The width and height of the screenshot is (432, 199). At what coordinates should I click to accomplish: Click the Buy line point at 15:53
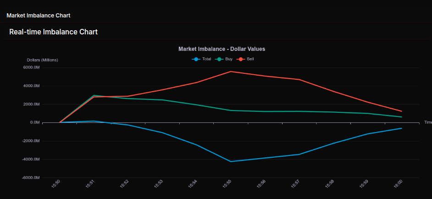tap(162, 100)
